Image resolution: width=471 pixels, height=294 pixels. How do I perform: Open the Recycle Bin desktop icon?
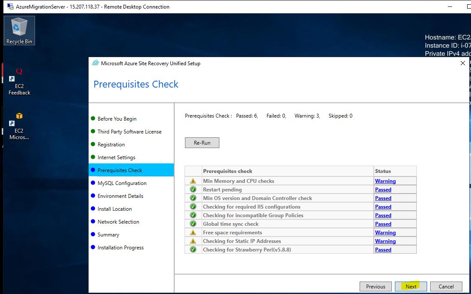click(x=19, y=30)
